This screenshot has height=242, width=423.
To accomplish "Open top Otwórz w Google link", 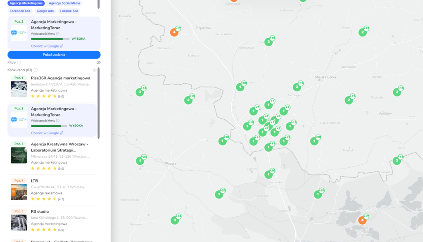I will tap(47, 46).
